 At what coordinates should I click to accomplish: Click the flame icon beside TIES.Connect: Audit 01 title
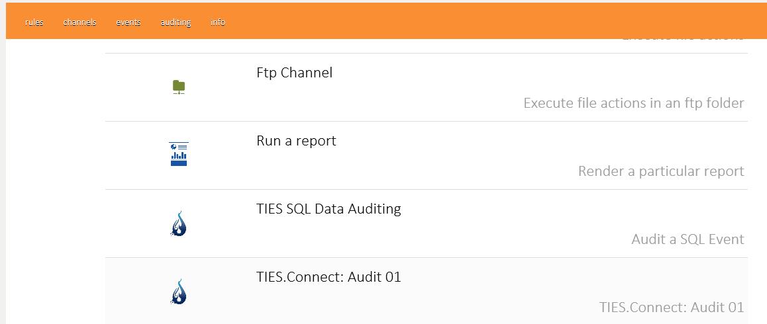[179, 291]
